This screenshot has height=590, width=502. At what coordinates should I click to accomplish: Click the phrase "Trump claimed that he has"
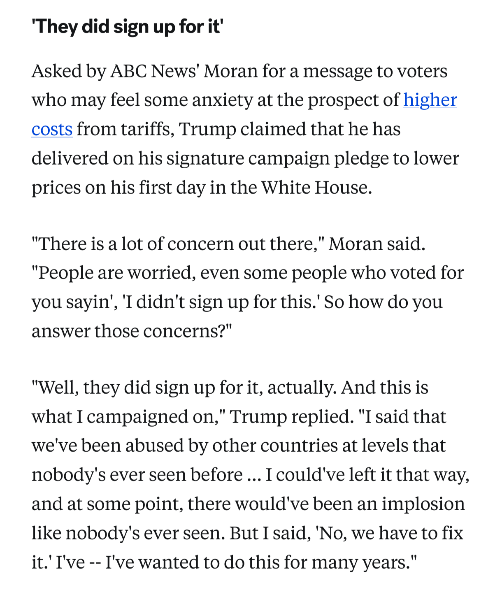(x=289, y=129)
